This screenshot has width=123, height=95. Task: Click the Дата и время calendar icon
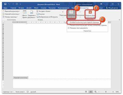click(25, 12)
